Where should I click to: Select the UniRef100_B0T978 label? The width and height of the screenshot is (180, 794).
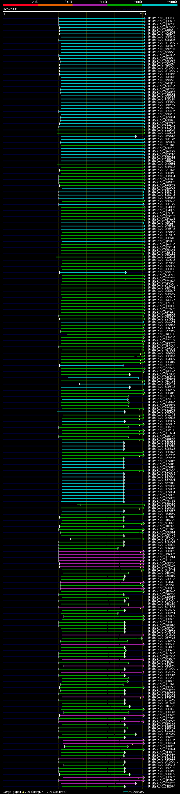(x=161, y=684)
